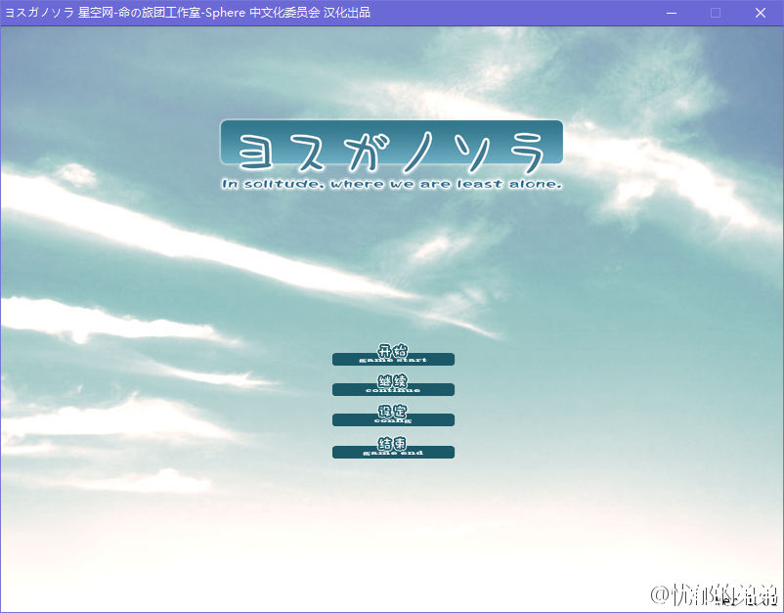
Task: Close the game window
Action: (760, 13)
